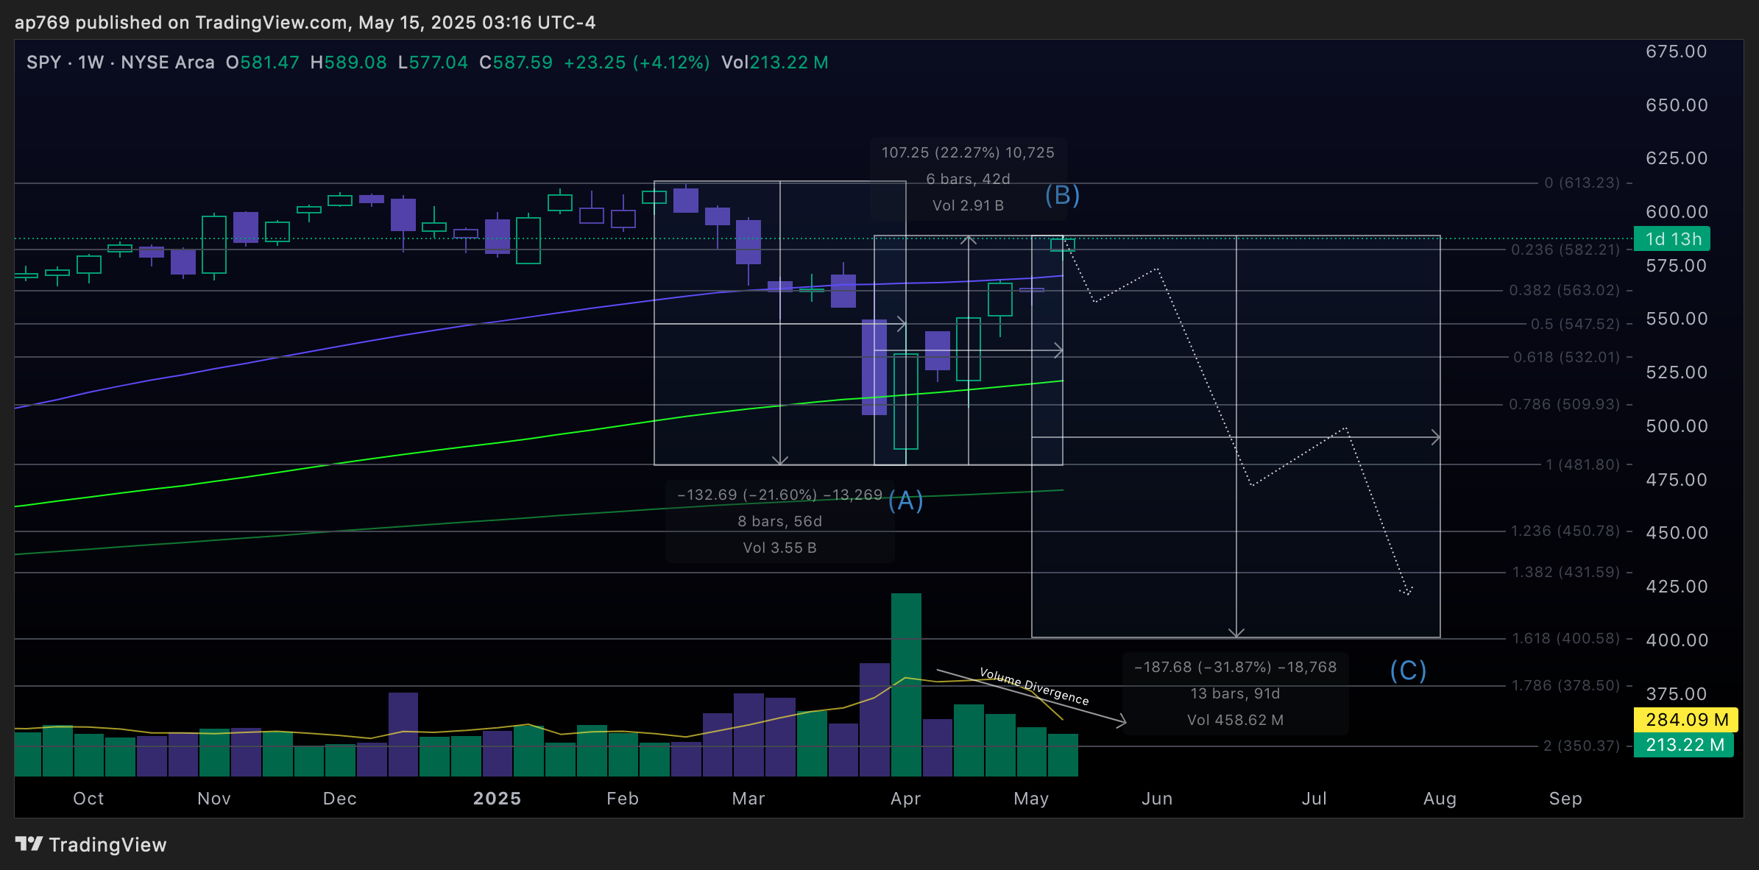The image size is (1759, 870).
Task: Click the Fibonacci level 0.786 (509.93) label
Action: pos(1565,404)
